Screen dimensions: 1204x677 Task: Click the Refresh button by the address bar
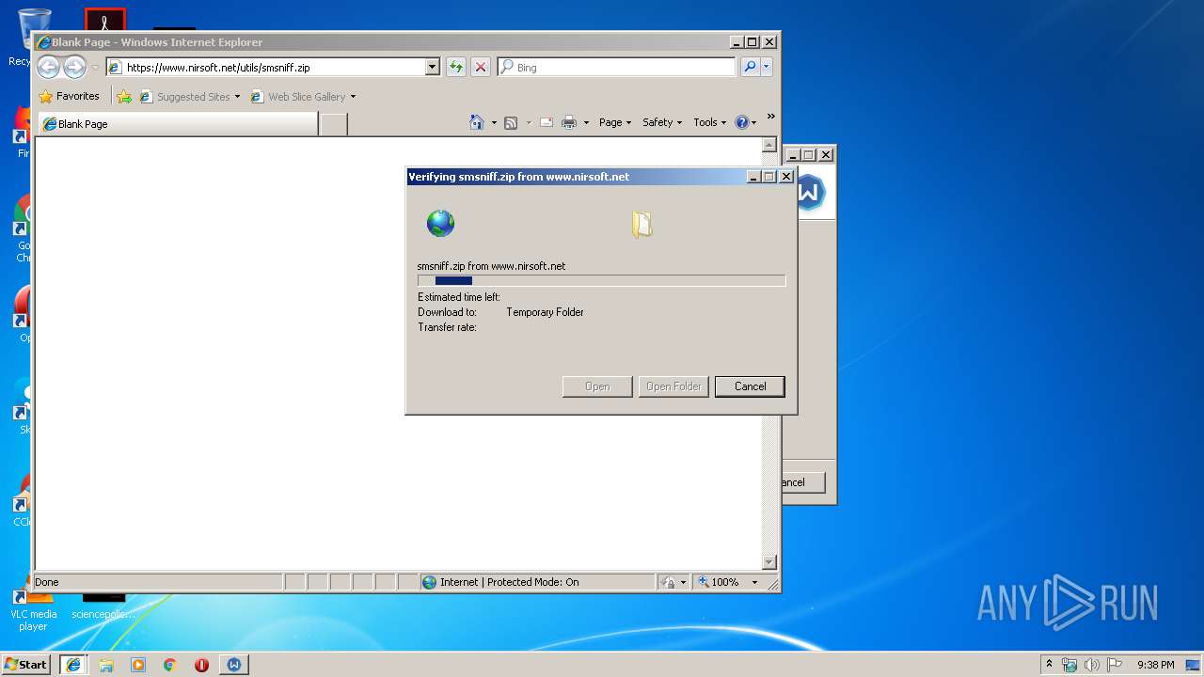coord(455,67)
